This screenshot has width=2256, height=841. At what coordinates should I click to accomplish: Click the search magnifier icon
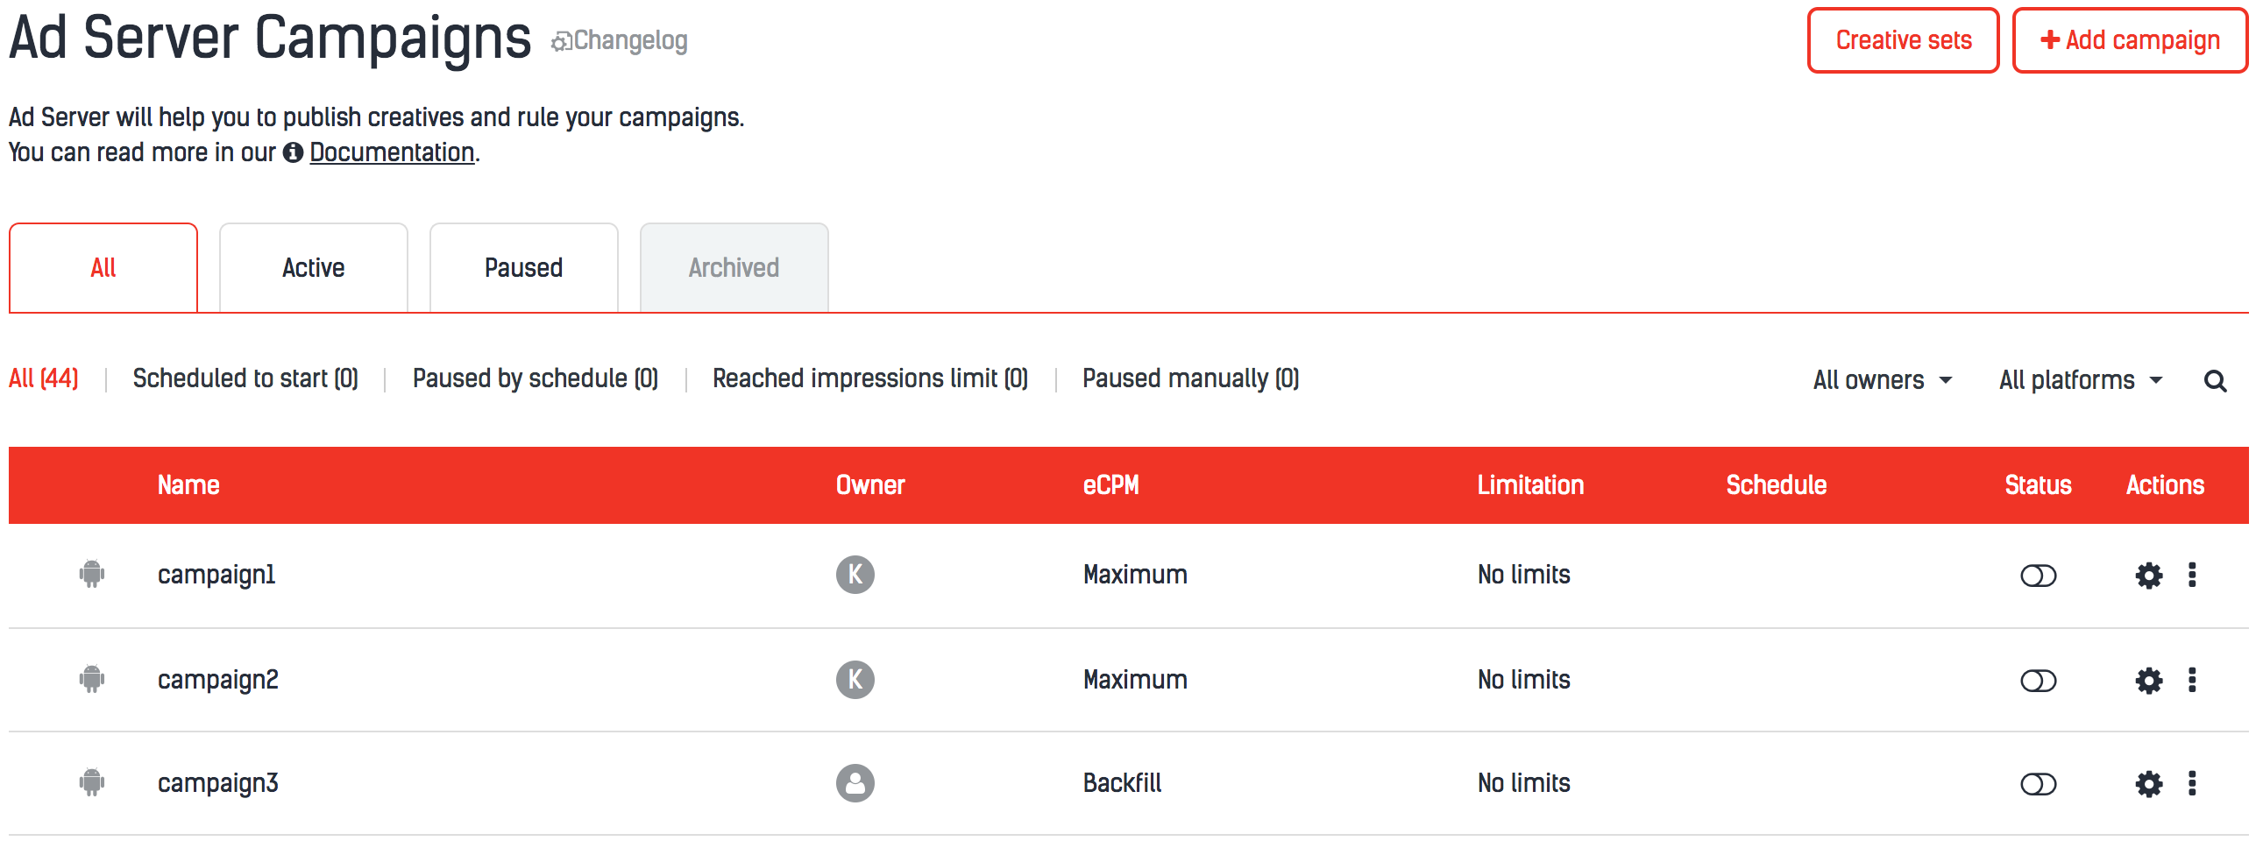[2215, 381]
